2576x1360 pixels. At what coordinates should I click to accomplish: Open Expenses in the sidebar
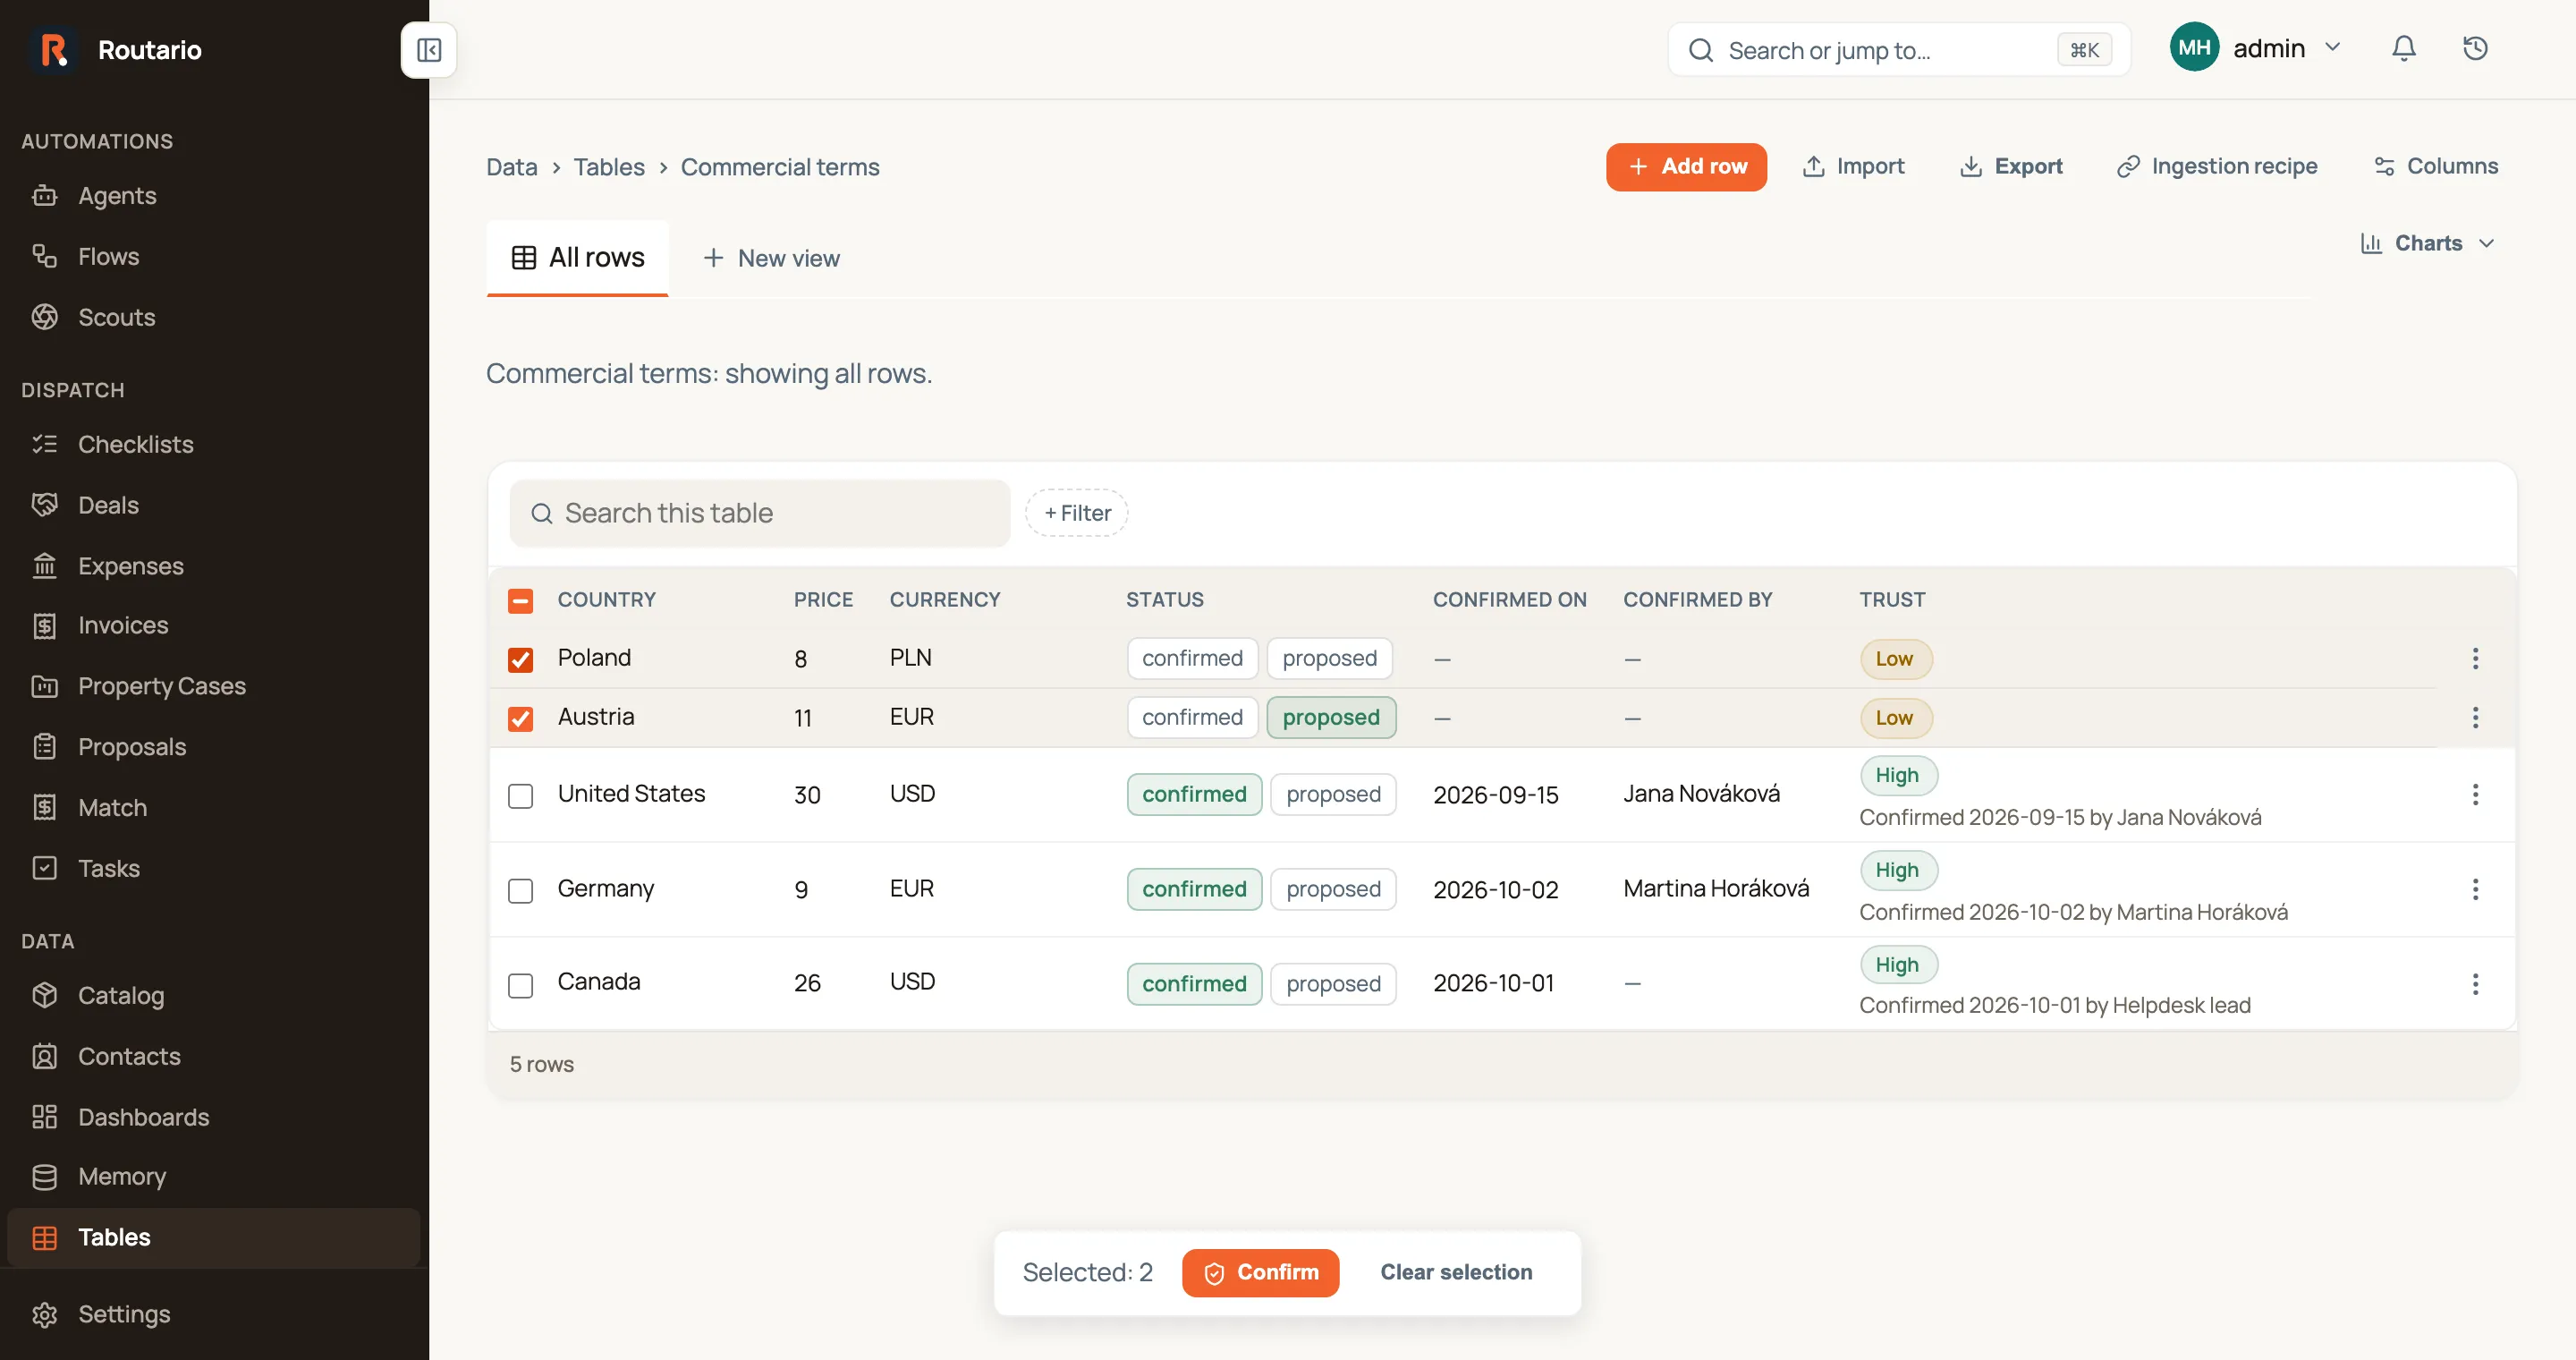click(214, 567)
